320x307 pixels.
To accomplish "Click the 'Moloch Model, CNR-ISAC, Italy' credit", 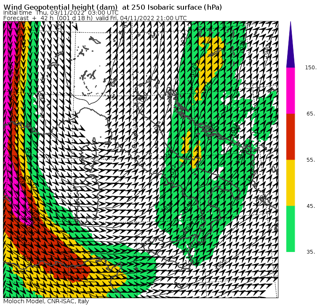I will tap(46, 301).
